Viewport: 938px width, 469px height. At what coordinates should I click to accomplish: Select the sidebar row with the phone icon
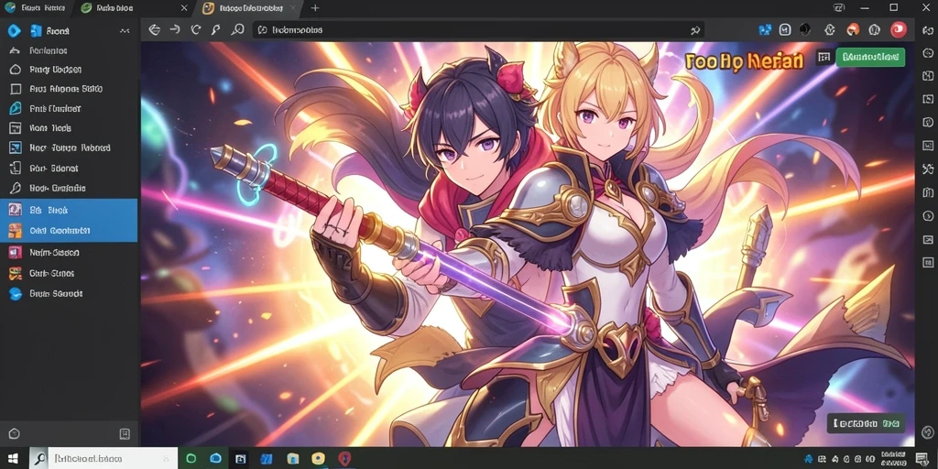click(69, 169)
